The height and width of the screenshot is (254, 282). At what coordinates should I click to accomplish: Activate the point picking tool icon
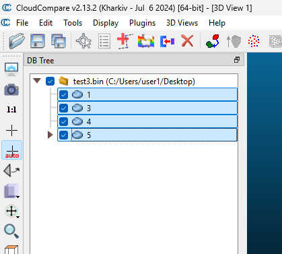[x=83, y=41]
